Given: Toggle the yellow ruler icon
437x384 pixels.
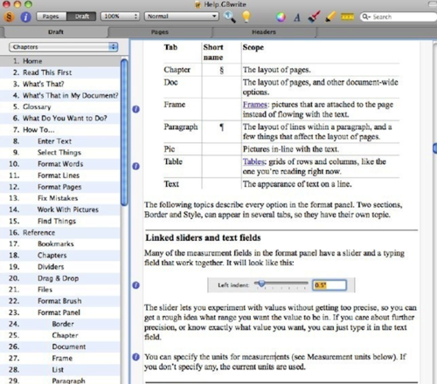Looking at the screenshot, I should click(347, 17).
